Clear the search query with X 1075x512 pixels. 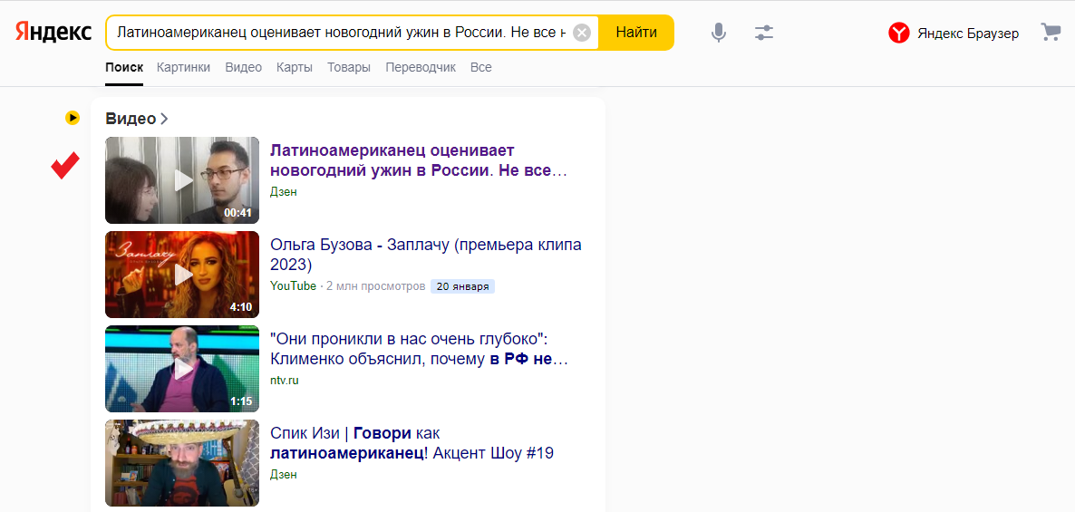(581, 33)
